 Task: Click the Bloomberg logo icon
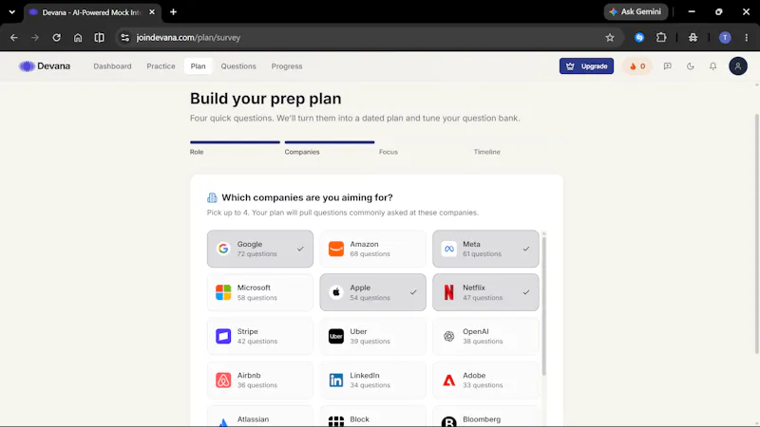point(448,421)
